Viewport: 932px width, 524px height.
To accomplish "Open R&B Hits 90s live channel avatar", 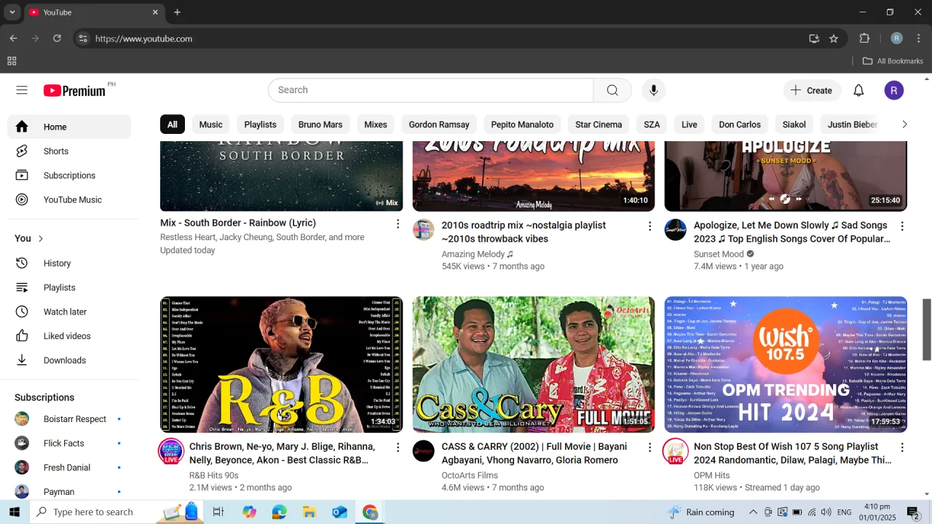I will (171, 452).
